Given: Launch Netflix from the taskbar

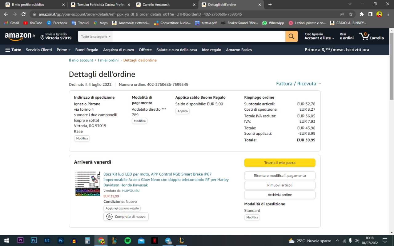Looking at the screenshot, I should (155, 240).
